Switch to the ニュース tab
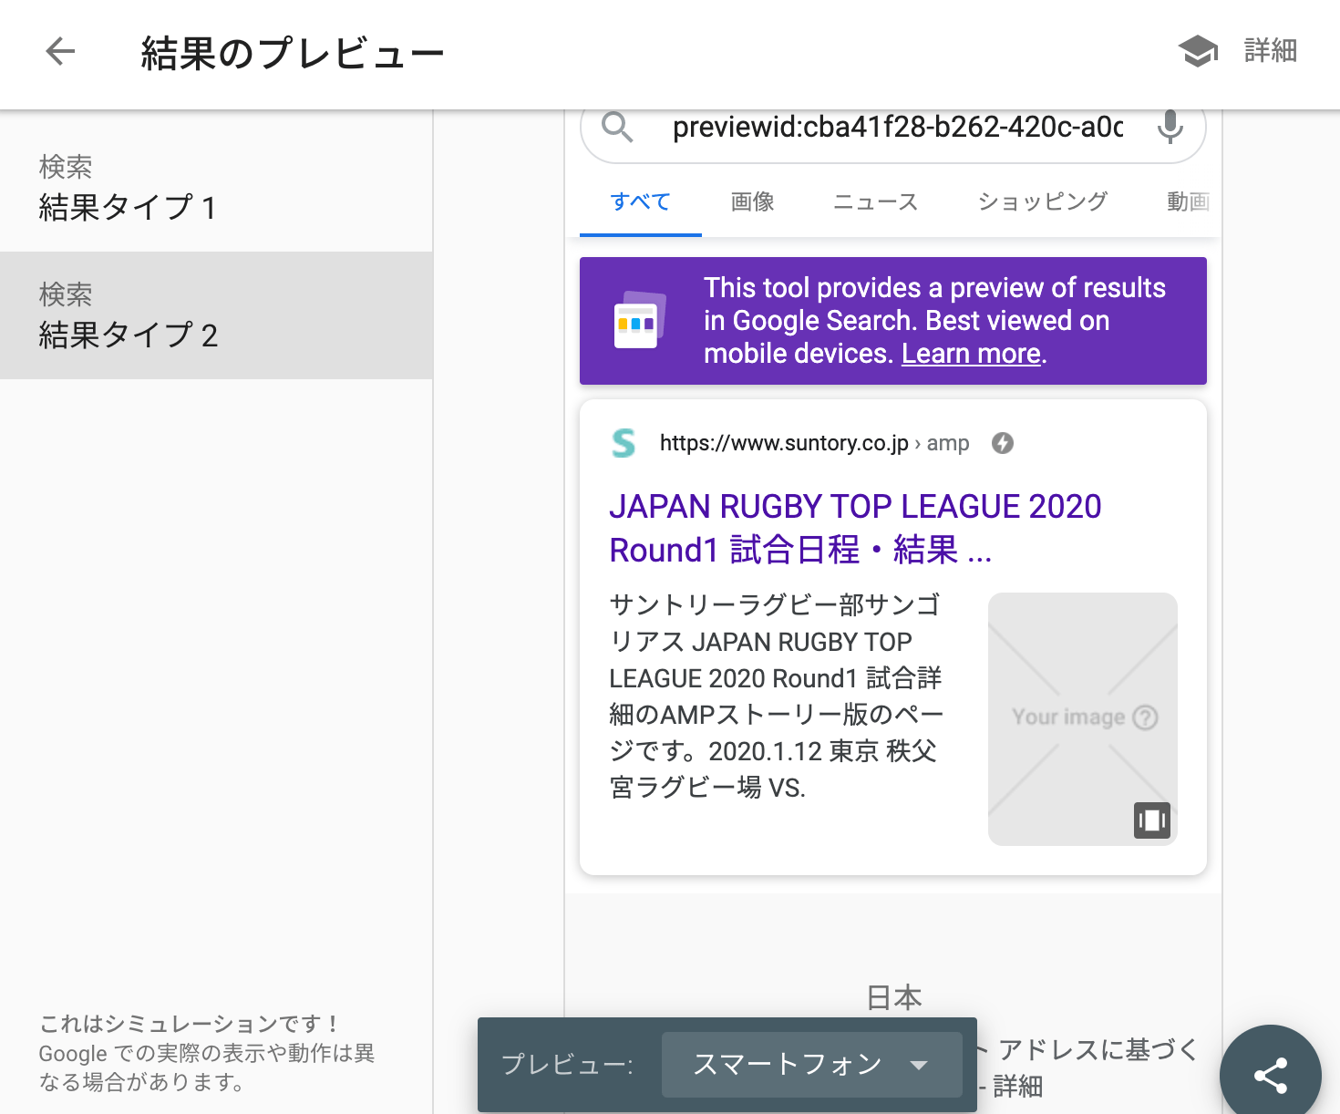The width and height of the screenshot is (1340, 1114). click(875, 201)
